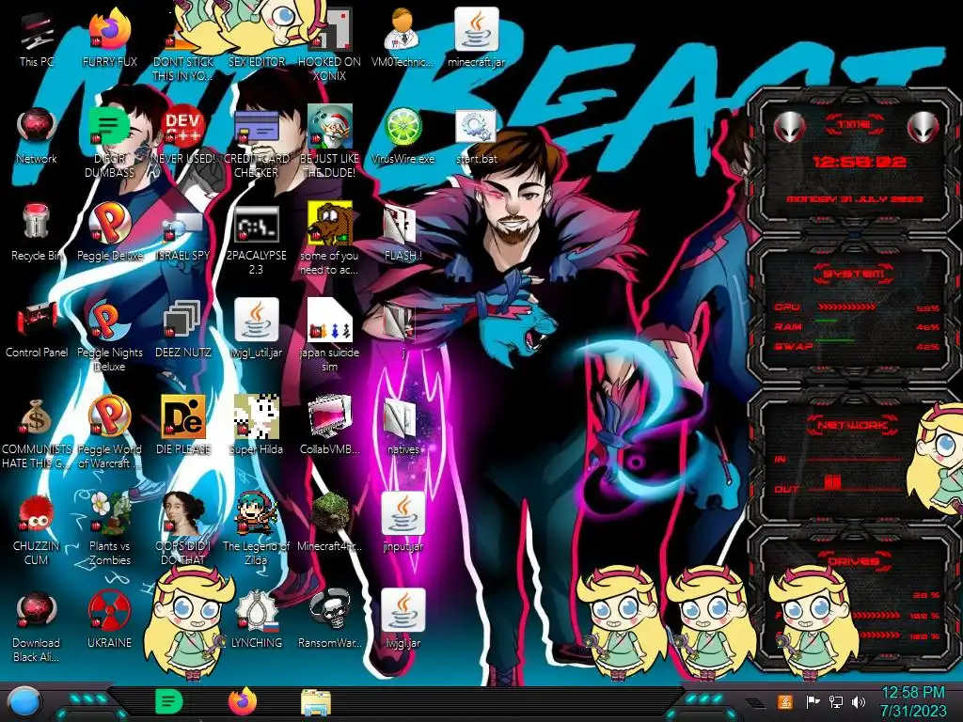This screenshot has width=963, height=722.
Task: Open lwjgl.jar at bottom of desktop
Action: (x=403, y=619)
